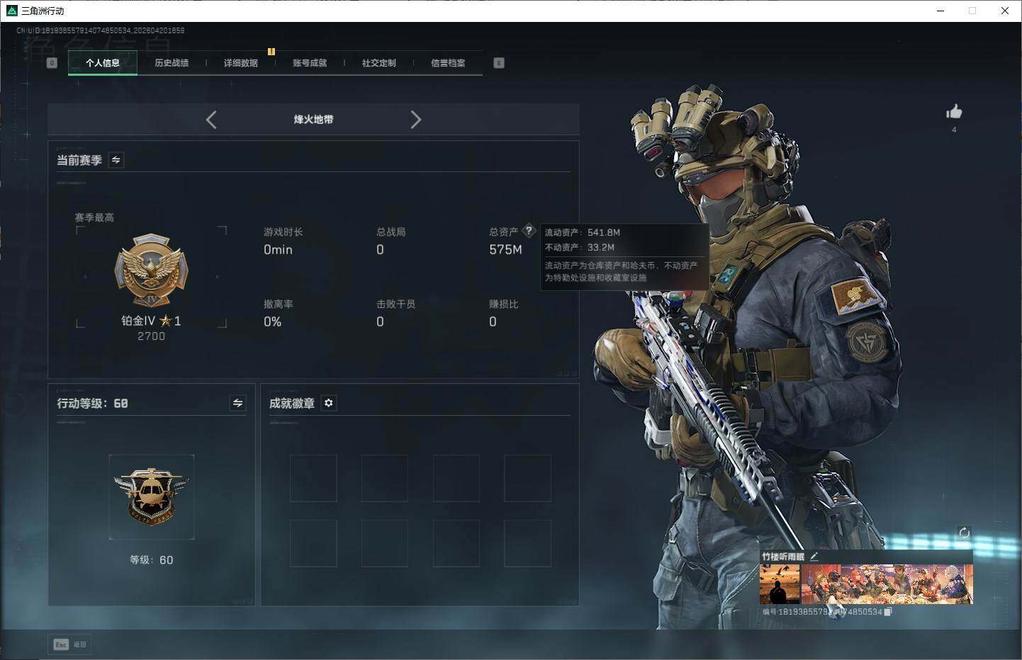The height and width of the screenshot is (660, 1022).
Task: Click the 赚损比 label
Action: [x=503, y=304]
